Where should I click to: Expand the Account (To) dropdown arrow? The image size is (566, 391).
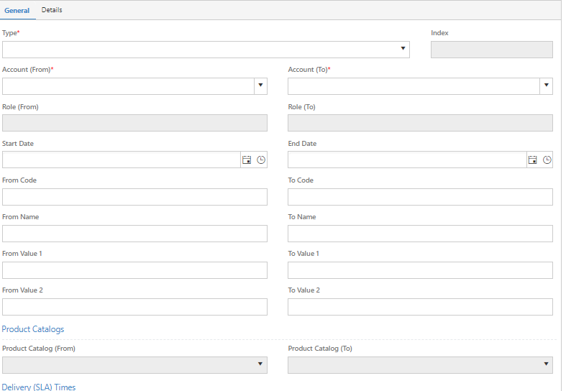[x=546, y=86]
